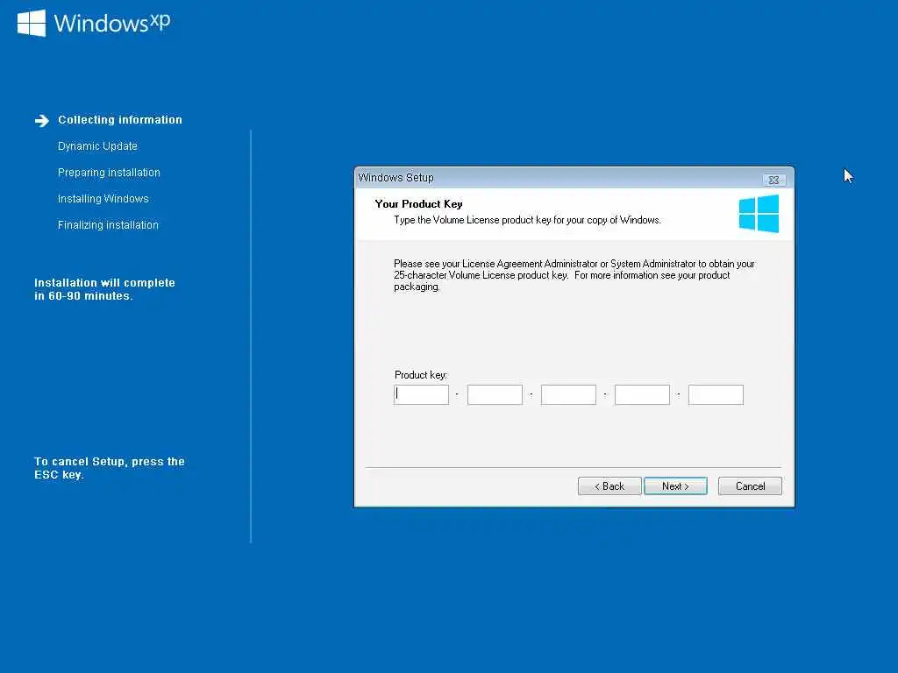Click the 'Your Product Key' heading
The height and width of the screenshot is (673, 898).
click(418, 203)
